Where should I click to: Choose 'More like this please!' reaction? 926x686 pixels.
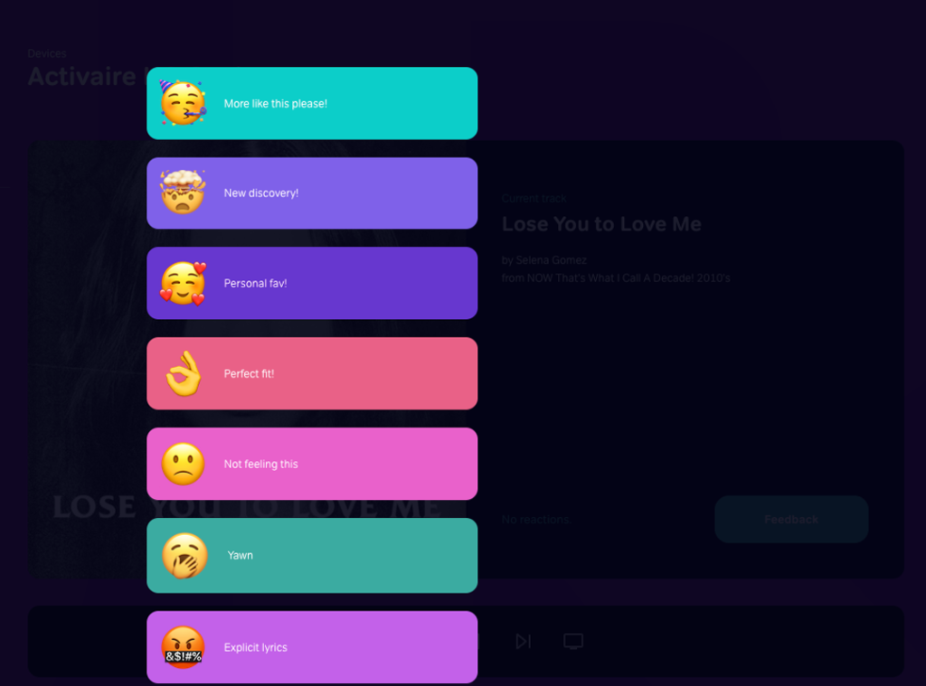click(312, 103)
